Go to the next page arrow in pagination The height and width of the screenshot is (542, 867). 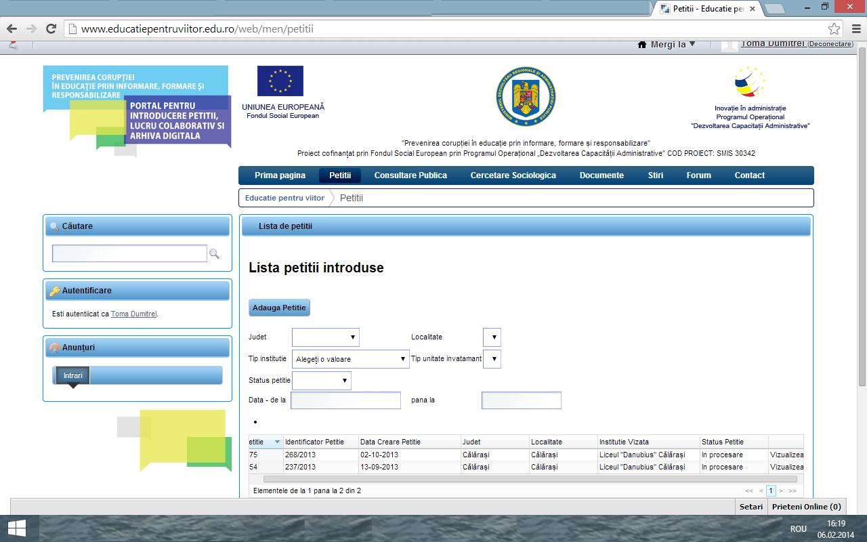(x=781, y=491)
